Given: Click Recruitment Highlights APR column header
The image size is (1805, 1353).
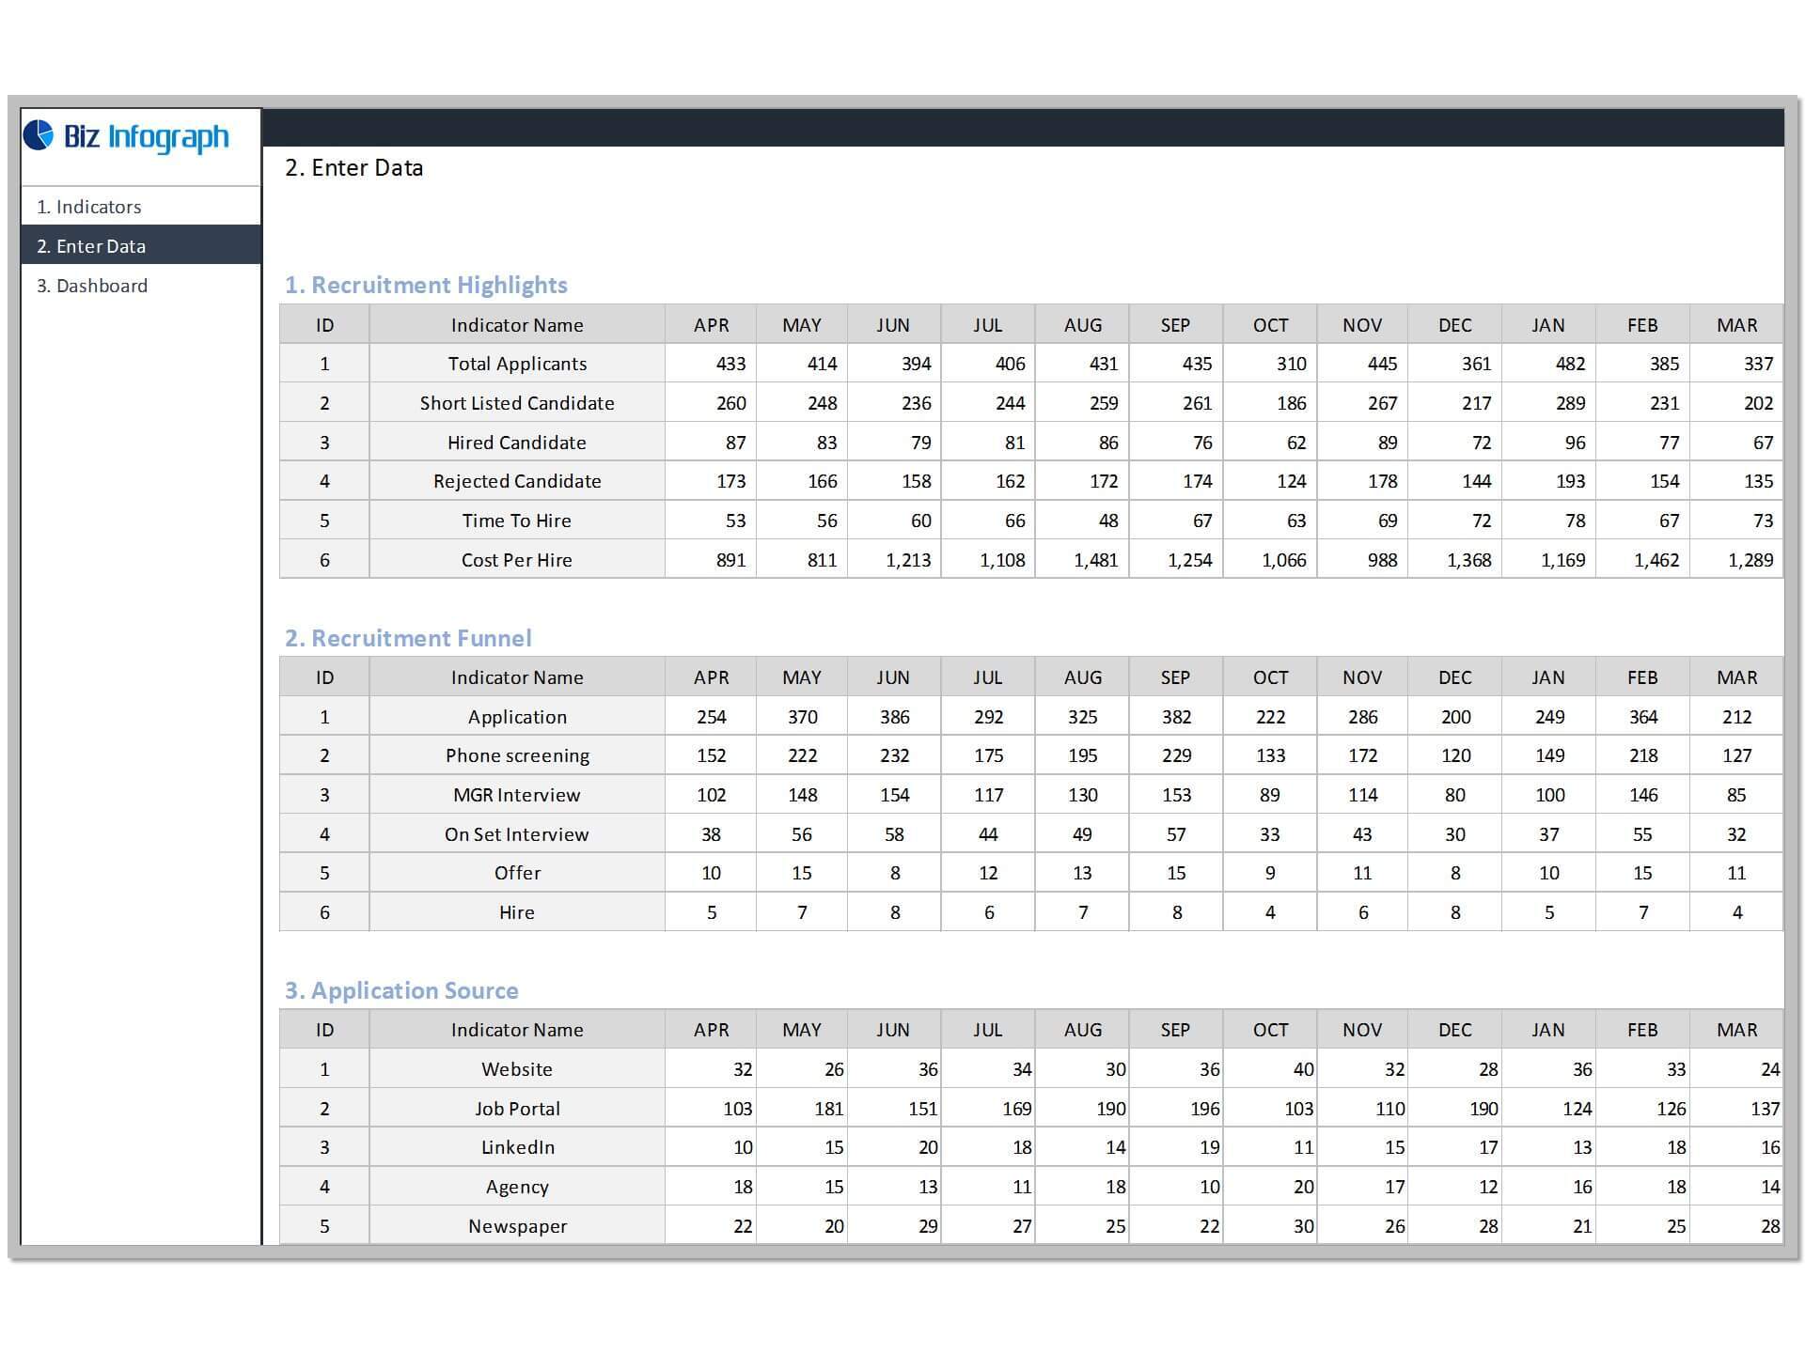Looking at the screenshot, I should point(711,325).
